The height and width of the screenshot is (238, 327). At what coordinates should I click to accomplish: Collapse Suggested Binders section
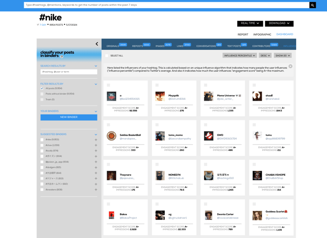96,134
